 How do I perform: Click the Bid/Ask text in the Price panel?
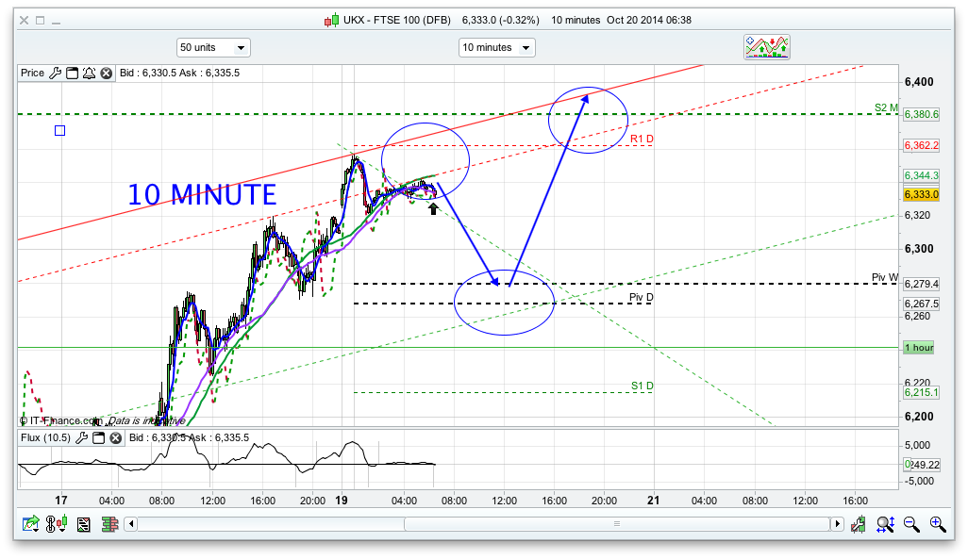[179, 73]
